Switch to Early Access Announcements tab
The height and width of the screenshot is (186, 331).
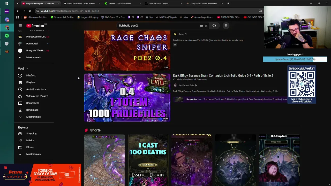[204, 4]
